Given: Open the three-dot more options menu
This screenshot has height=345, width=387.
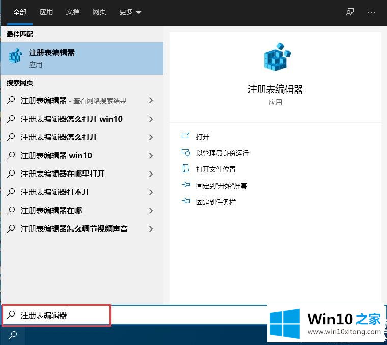Looking at the screenshot, I should 372,12.
